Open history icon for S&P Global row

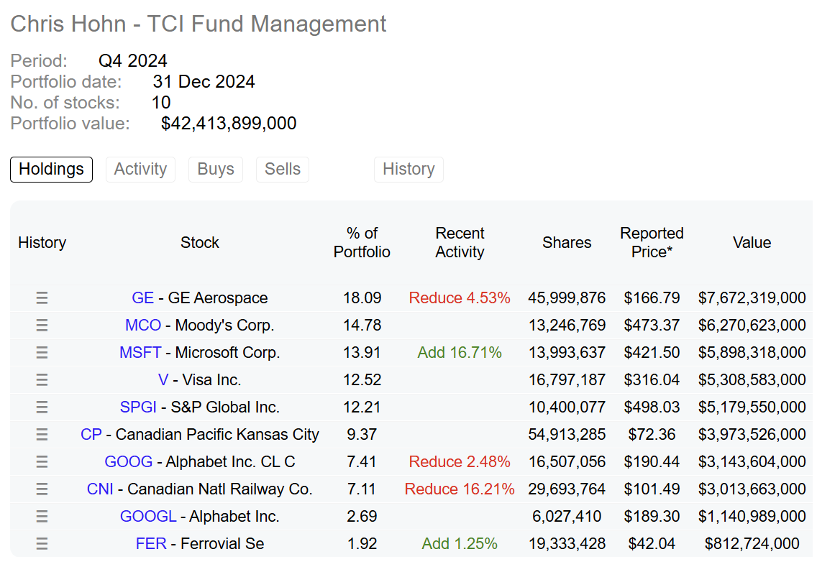(x=42, y=407)
